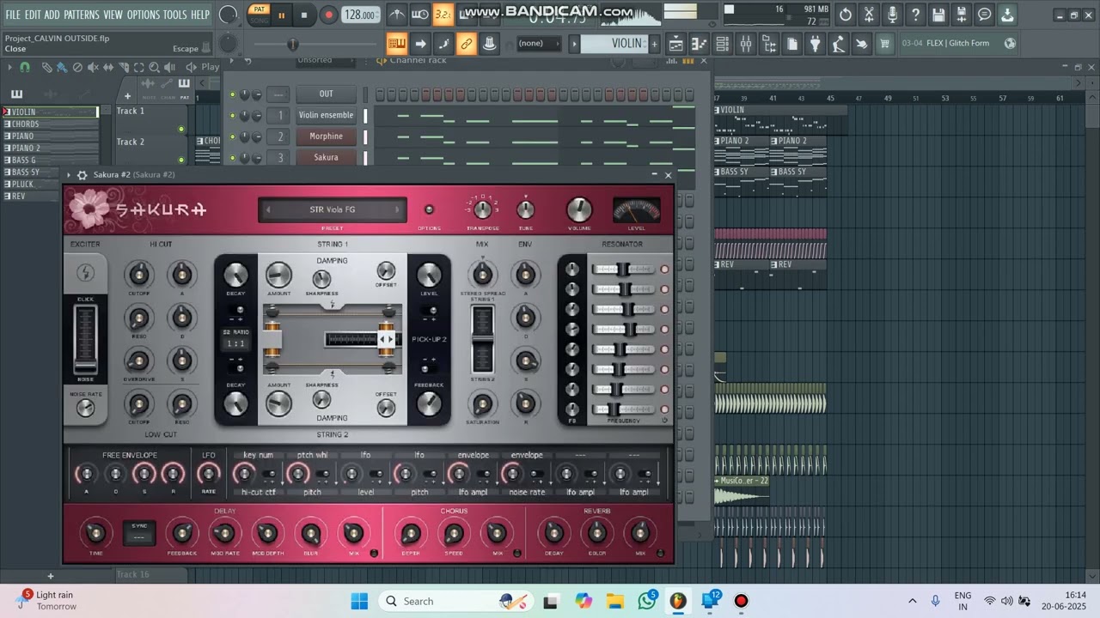This screenshot has height=618, width=1100.
Task: Select the Violin ensemble channel button
Action: (326, 115)
